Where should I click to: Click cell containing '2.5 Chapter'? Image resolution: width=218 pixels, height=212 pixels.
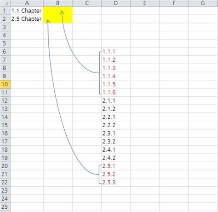(x=27, y=19)
